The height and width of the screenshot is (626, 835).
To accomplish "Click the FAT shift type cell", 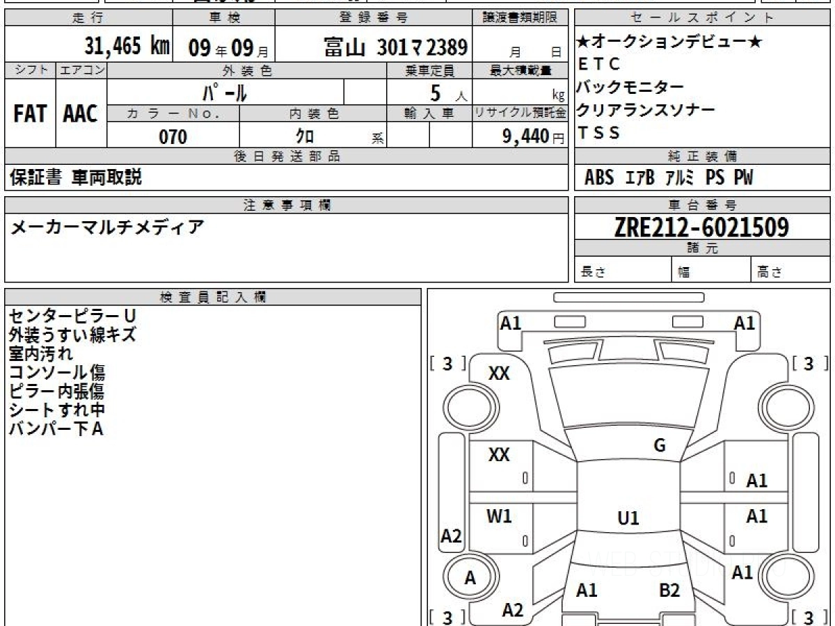I will pos(30,114).
